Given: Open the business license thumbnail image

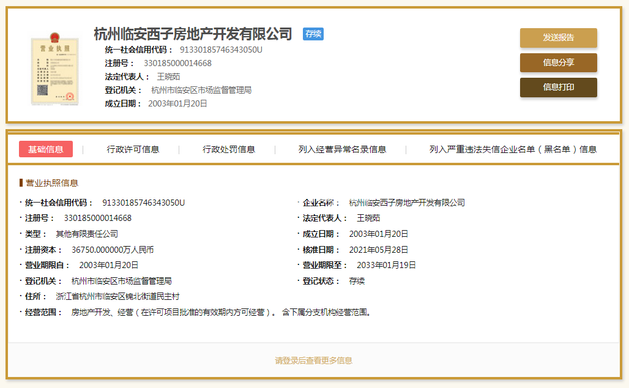Looking at the screenshot, I should pyautogui.click(x=55, y=69).
